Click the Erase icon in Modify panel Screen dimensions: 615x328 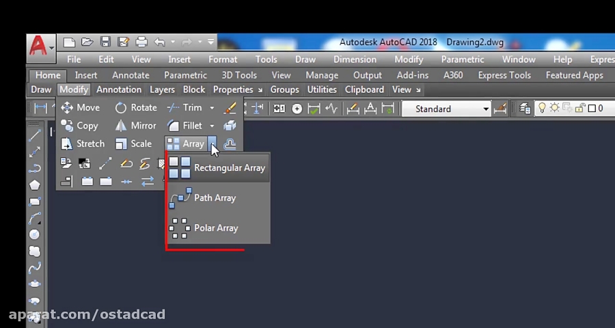coord(230,108)
